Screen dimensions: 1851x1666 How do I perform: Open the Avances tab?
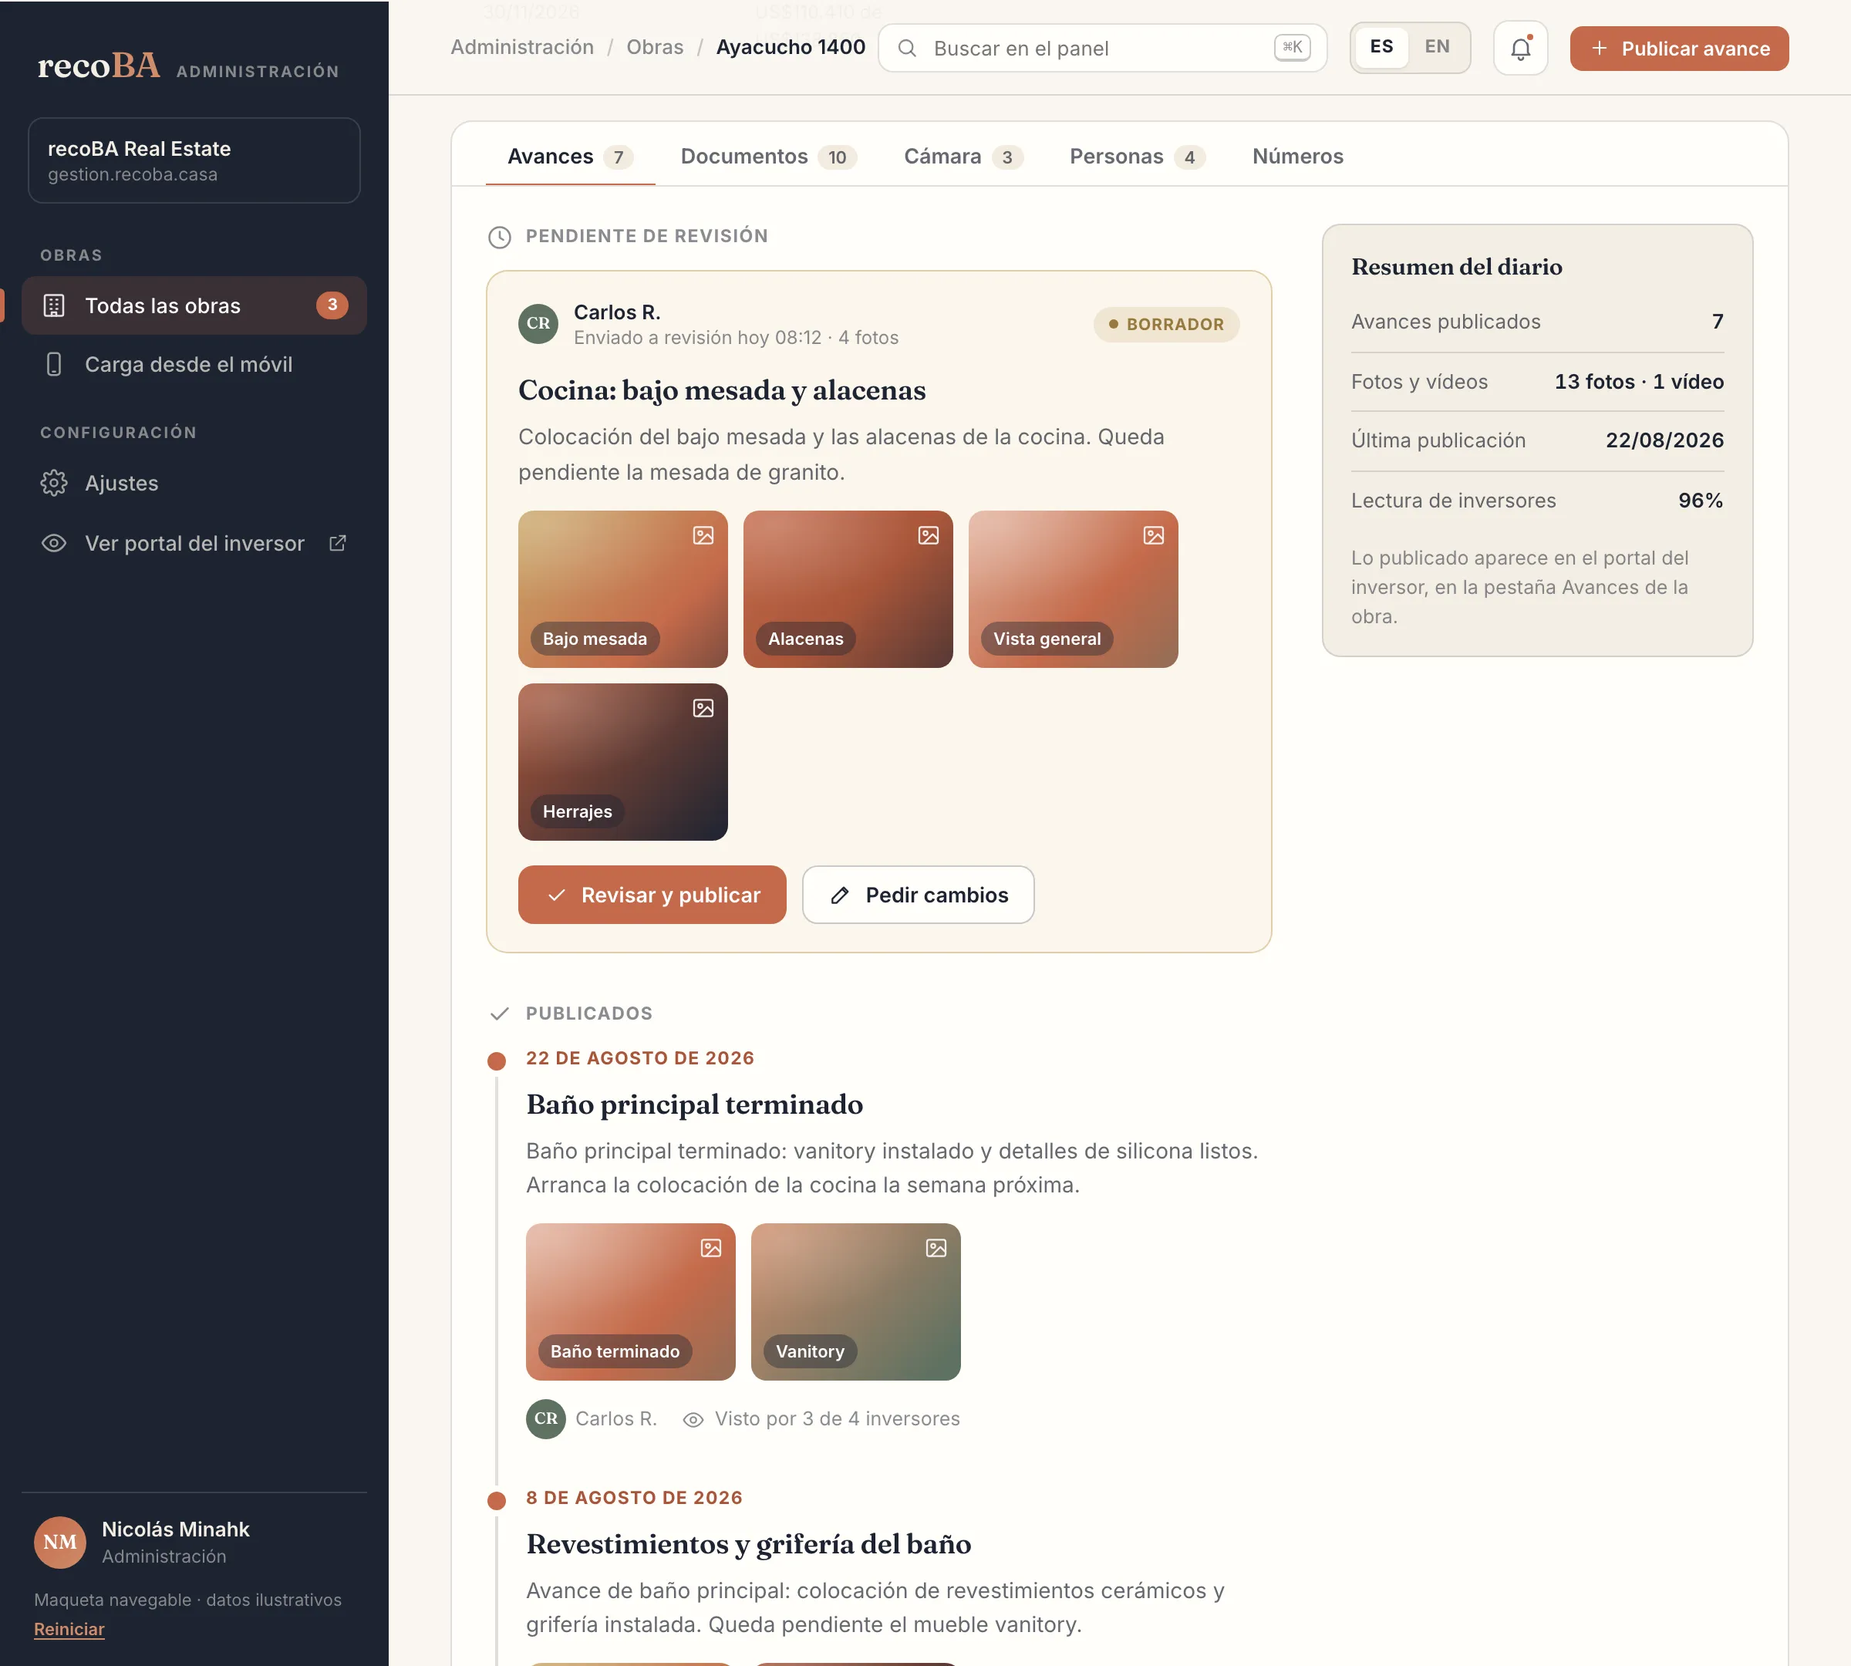point(570,157)
